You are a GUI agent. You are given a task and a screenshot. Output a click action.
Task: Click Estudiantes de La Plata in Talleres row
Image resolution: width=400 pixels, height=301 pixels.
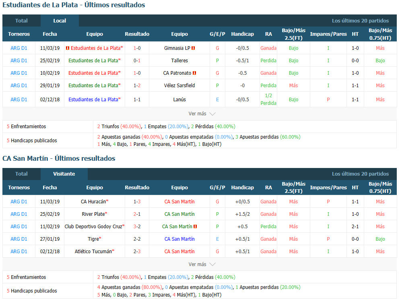pos(93,61)
